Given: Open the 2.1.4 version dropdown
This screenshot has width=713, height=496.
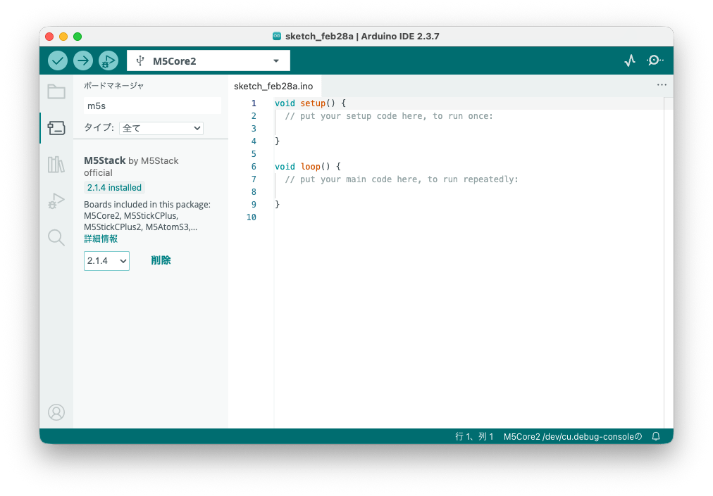Looking at the screenshot, I should pyautogui.click(x=106, y=260).
